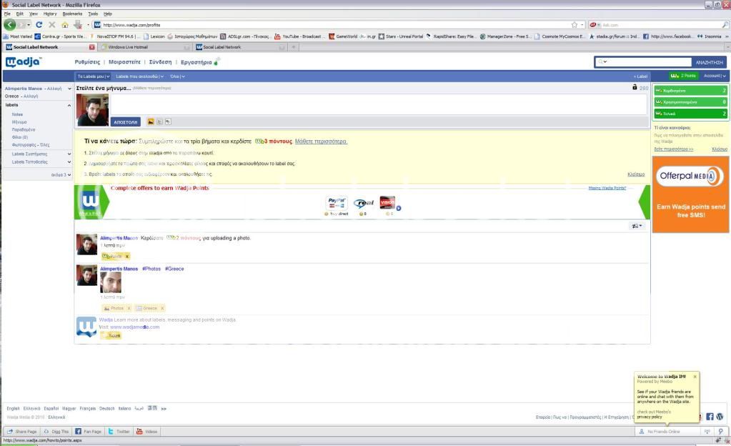
Task: Remove the Photos label tag from post
Action: pyautogui.click(x=129, y=308)
